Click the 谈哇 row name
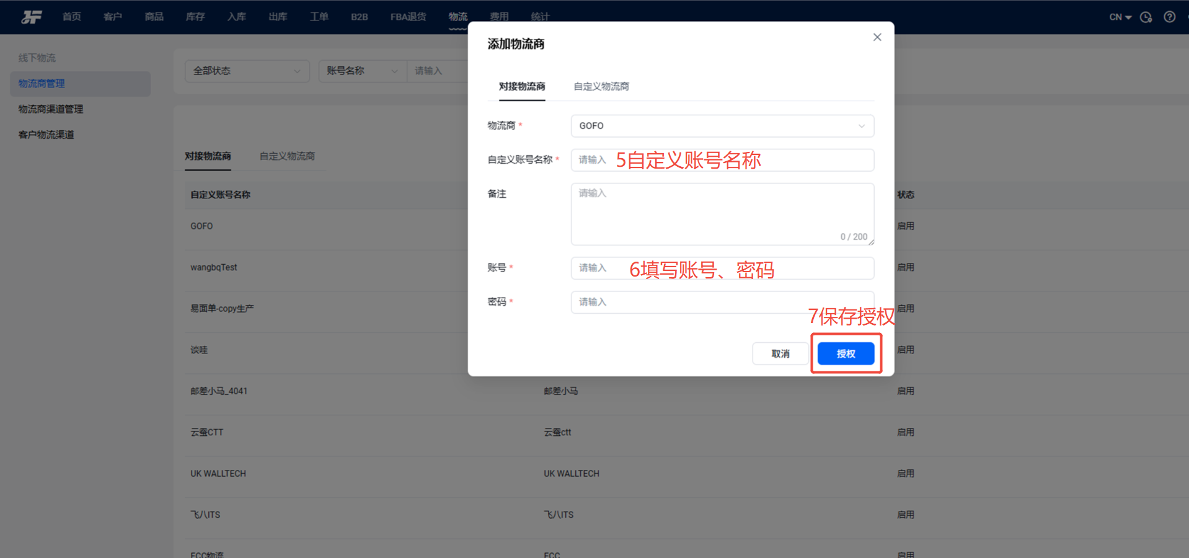Screen dimensions: 1189x558 click(x=199, y=350)
